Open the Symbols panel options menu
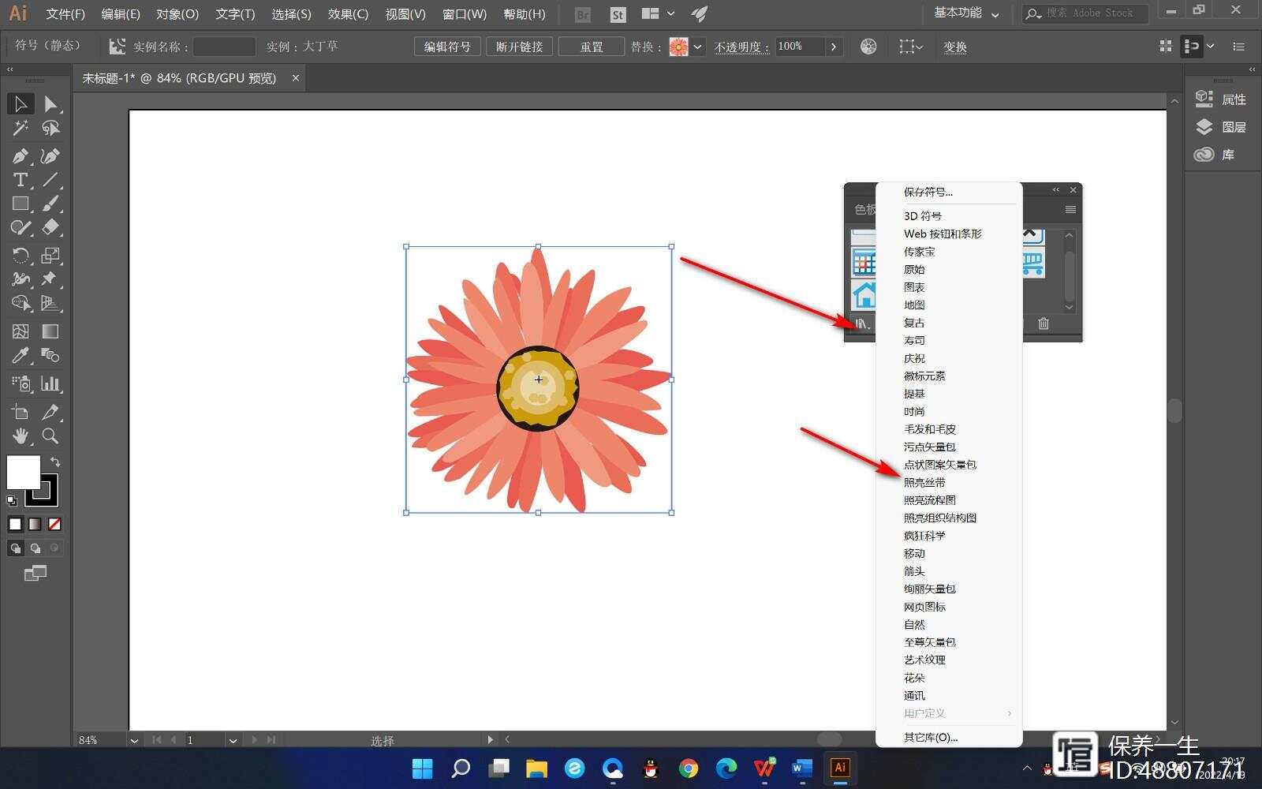This screenshot has width=1262, height=789. tap(1070, 209)
